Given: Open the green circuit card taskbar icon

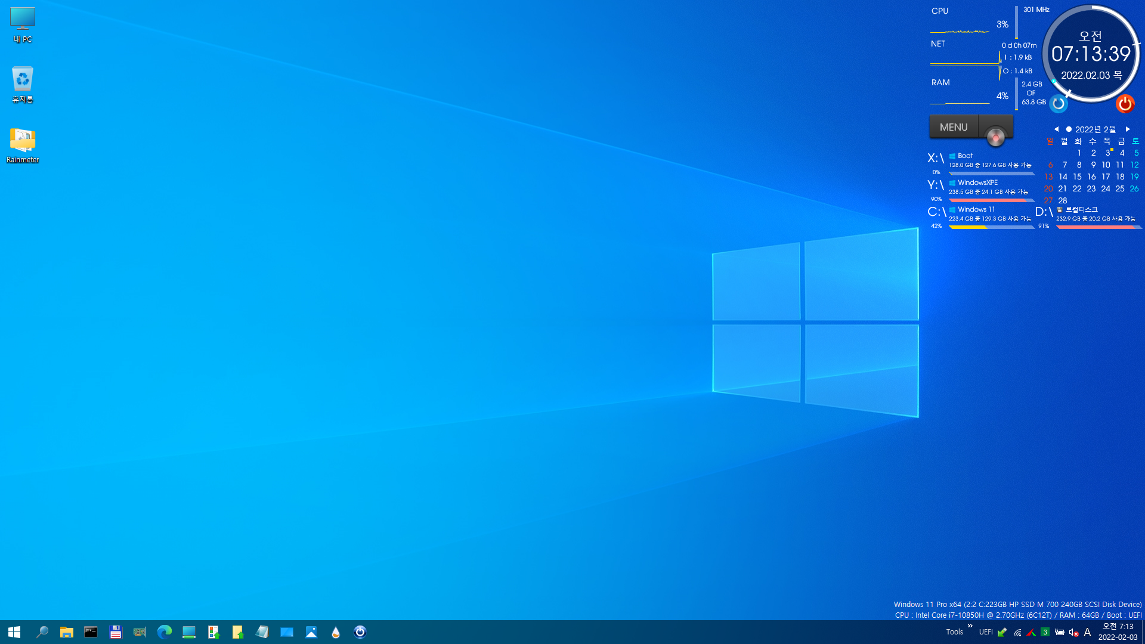Looking at the screenshot, I should click(140, 632).
